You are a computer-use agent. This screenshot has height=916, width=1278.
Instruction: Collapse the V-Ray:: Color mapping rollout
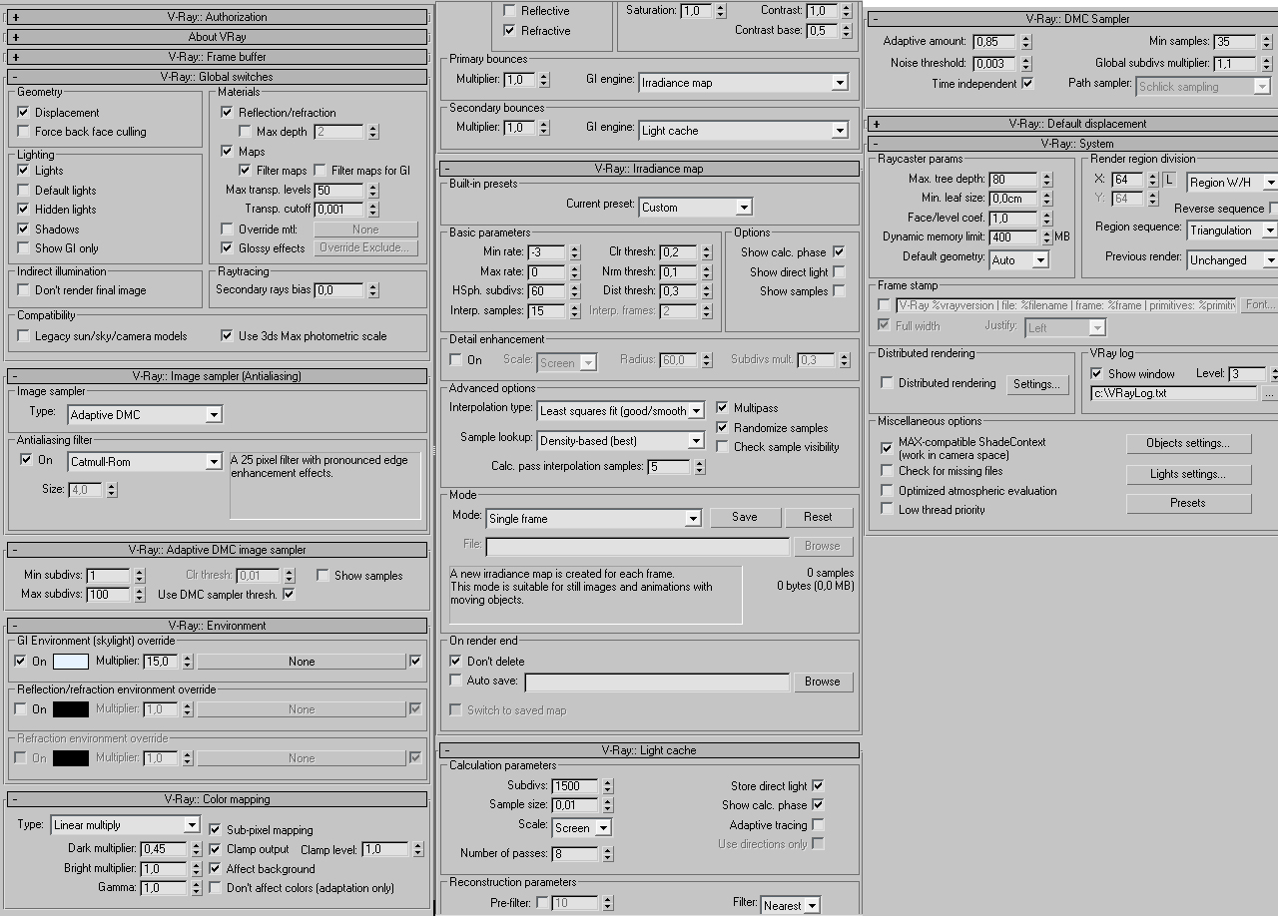(x=217, y=799)
